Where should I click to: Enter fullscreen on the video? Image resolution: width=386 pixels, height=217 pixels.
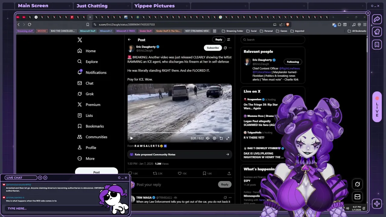coord(228,138)
